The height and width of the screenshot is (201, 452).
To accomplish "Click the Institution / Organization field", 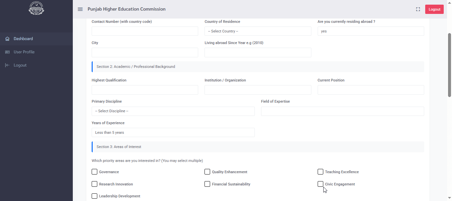I will click(x=258, y=90).
